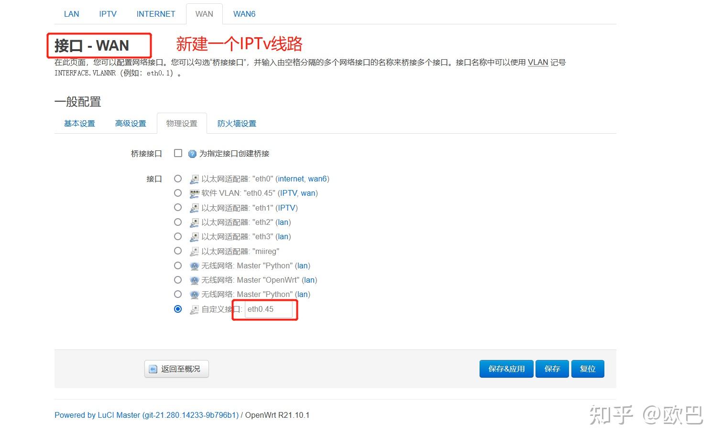Screen dimensions: 722x445
Task: Switch to the WAN6 tab
Action: pos(244,14)
